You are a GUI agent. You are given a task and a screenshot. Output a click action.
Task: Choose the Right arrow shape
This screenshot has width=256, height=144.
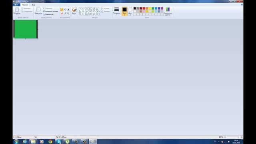[91, 12]
